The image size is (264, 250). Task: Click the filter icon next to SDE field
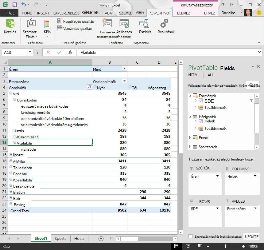251,101
